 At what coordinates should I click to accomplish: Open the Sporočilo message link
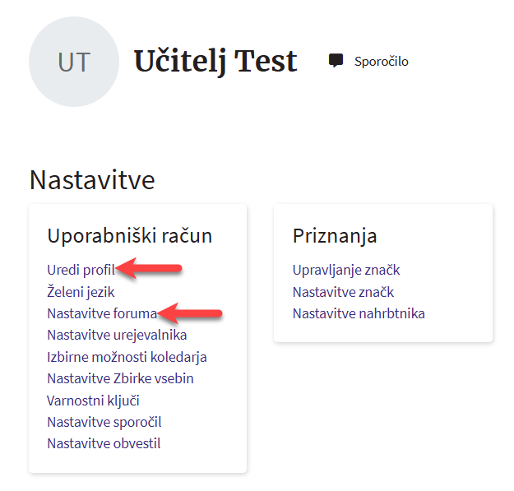tap(381, 62)
